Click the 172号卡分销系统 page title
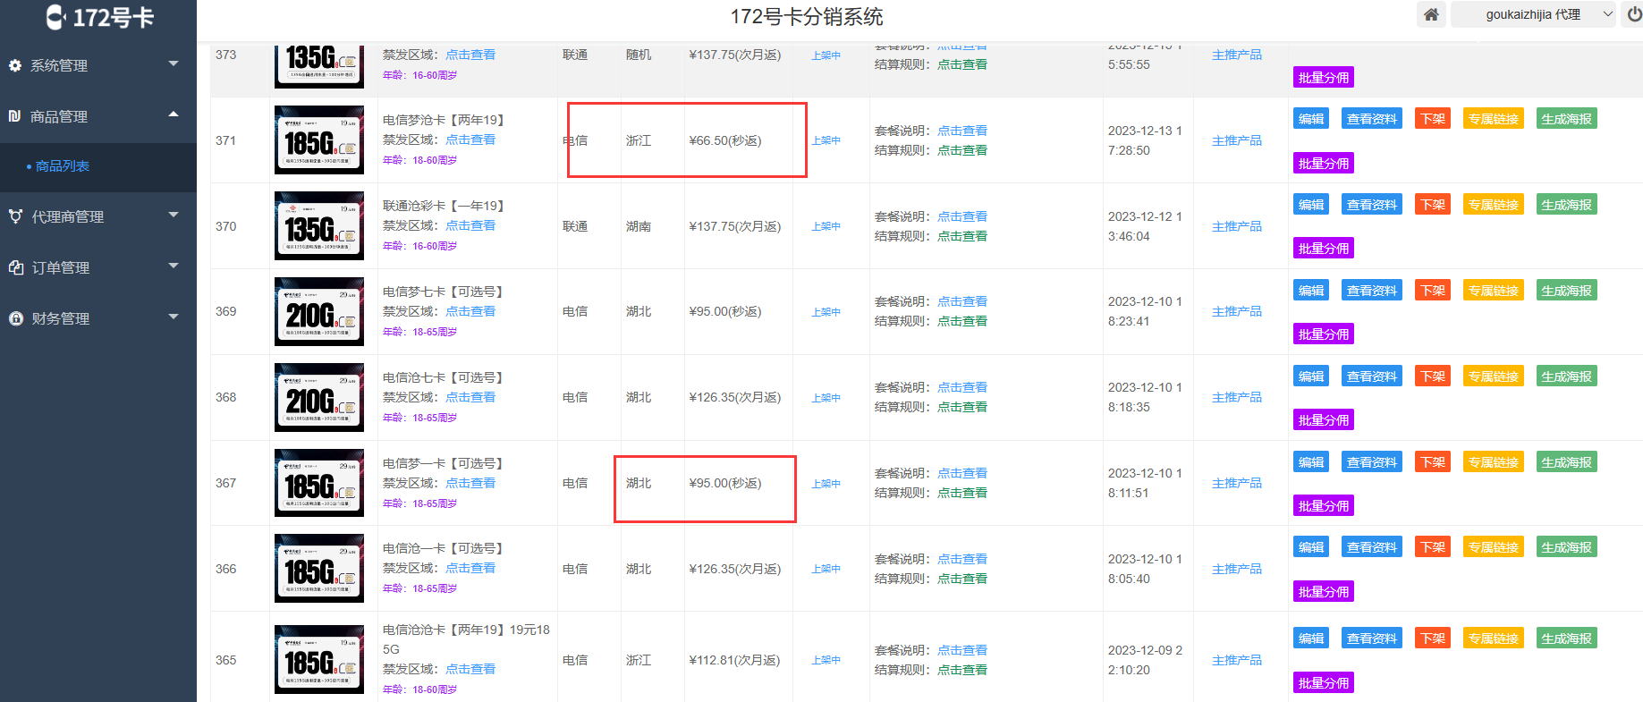 pyautogui.click(x=807, y=17)
